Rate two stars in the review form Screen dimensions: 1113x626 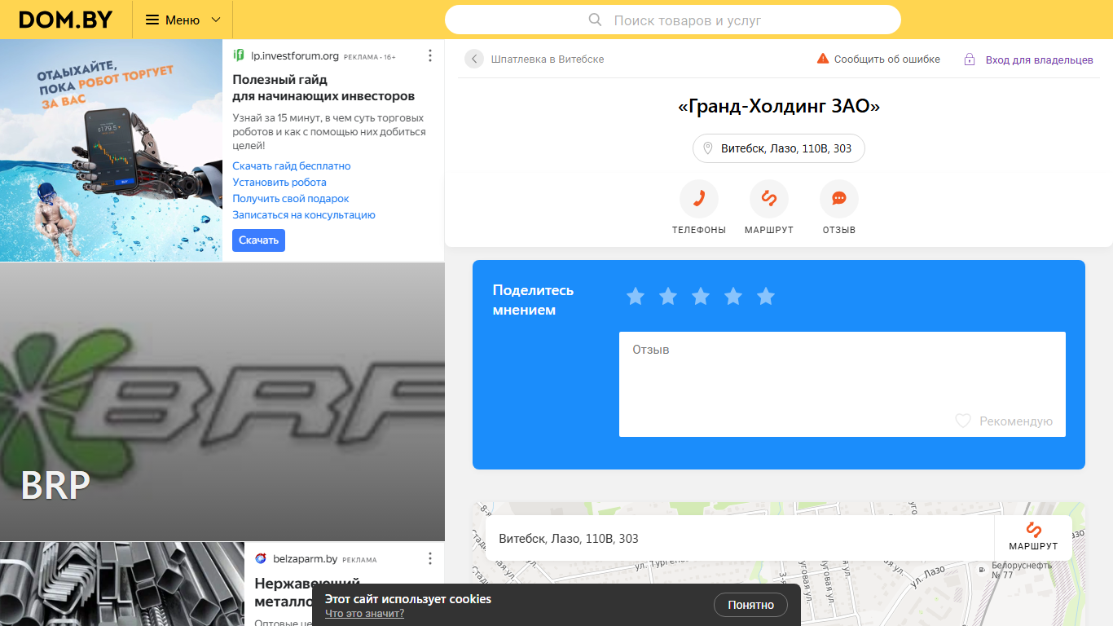[x=668, y=296]
